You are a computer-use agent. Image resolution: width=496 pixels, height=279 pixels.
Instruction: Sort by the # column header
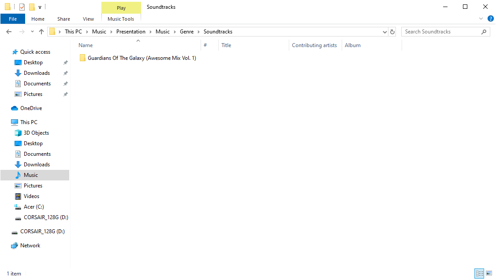pyautogui.click(x=209, y=45)
